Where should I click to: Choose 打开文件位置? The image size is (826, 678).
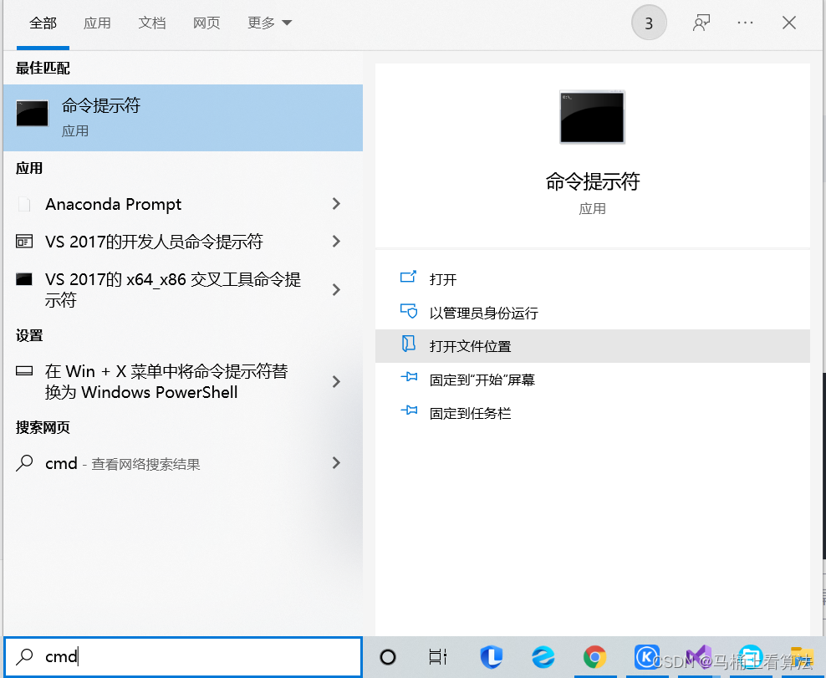point(592,346)
